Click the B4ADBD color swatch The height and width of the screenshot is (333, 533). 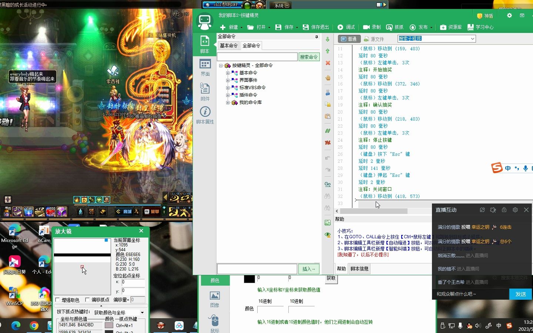coord(109,325)
